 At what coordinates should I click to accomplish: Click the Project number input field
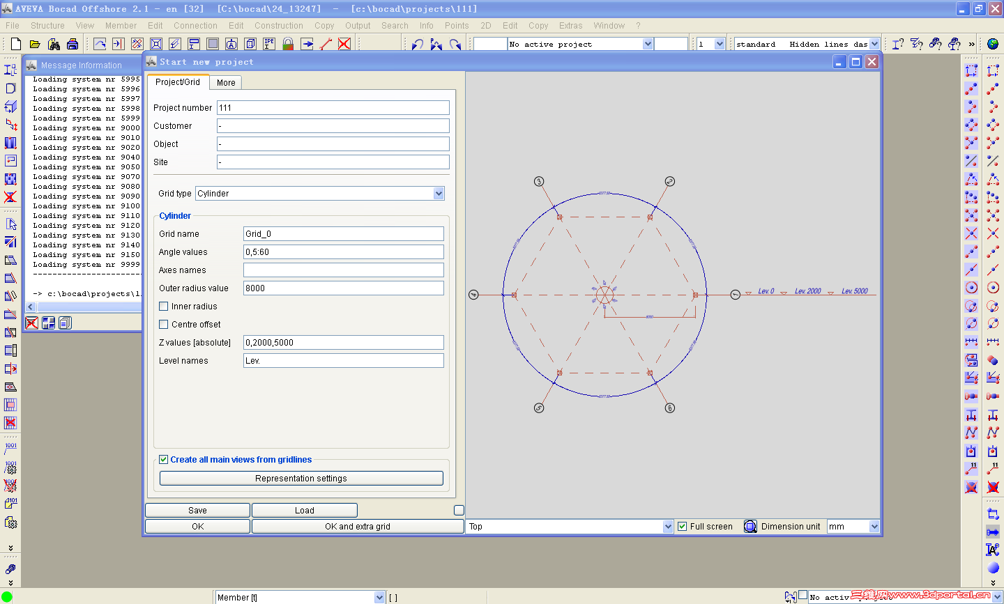point(333,108)
